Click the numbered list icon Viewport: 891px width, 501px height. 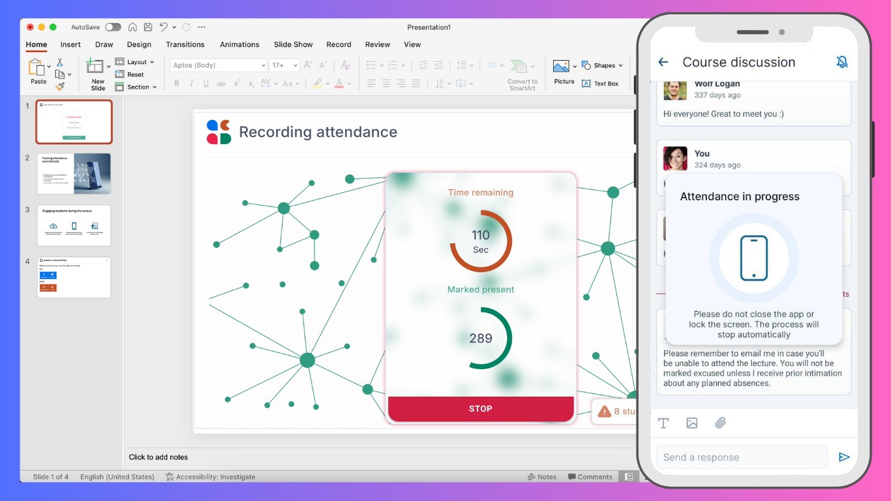(393, 65)
